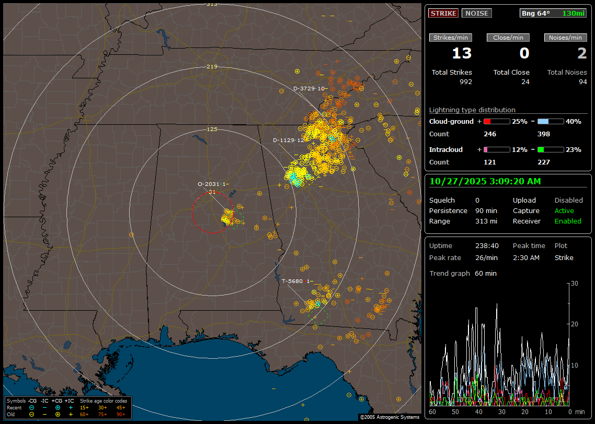
Task: Select storm cell label O-2031-1 on map
Action: pyautogui.click(x=211, y=184)
